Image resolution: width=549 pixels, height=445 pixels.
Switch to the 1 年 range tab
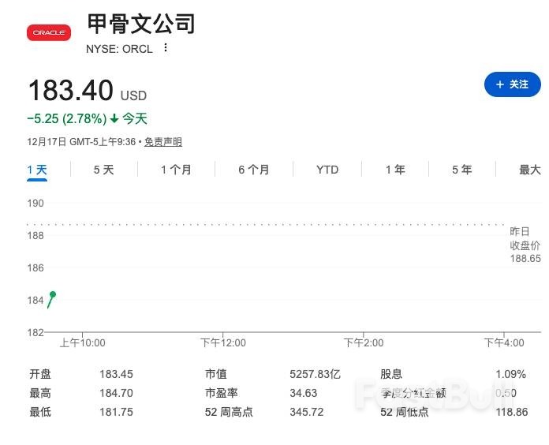click(395, 170)
